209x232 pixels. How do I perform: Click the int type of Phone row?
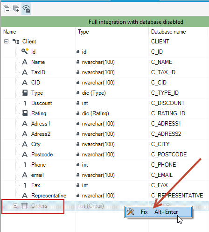(x=85, y=165)
